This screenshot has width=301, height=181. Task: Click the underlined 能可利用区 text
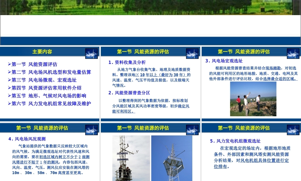coord(124,111)
